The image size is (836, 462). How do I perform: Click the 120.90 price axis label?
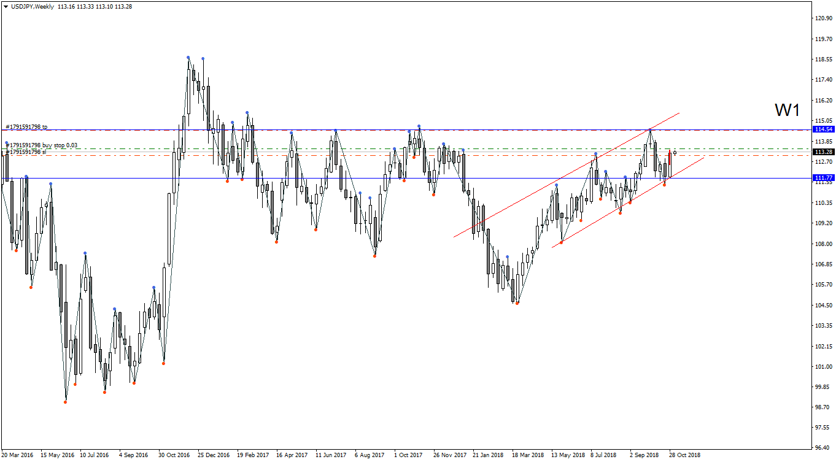822,18
